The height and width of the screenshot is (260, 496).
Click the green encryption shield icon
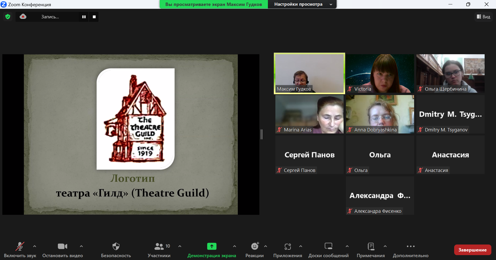pyautogui.click(x=8, y=17)
